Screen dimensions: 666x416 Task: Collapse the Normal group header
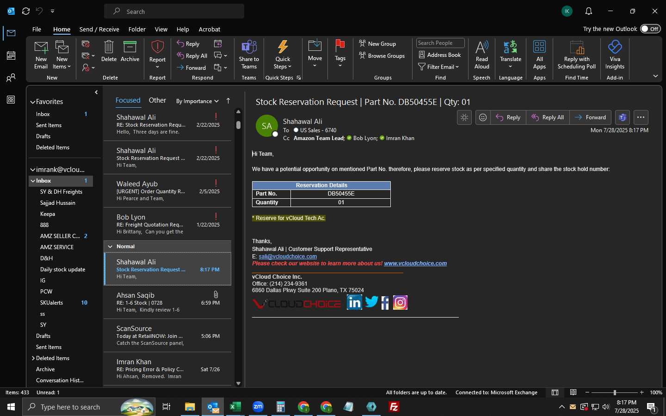click(110, 246)
